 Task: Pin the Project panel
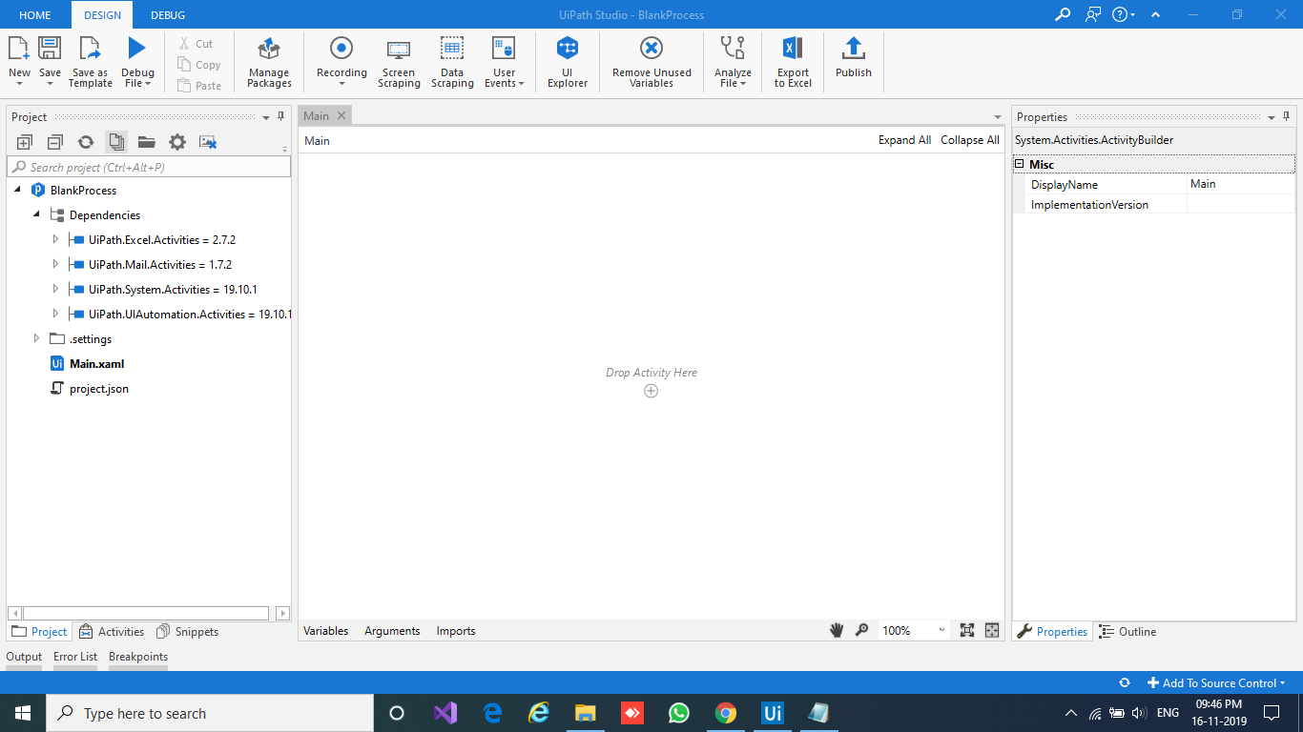click(x=281, y=116)
